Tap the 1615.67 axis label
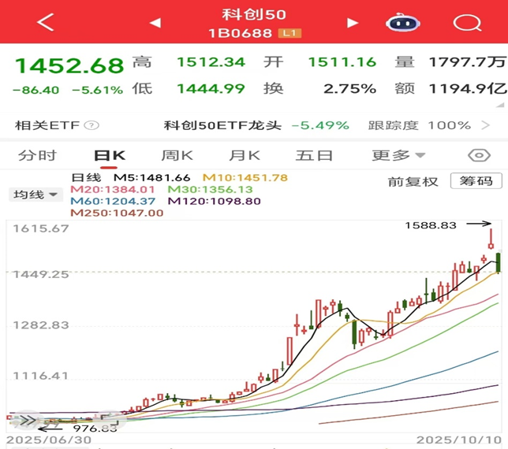508x449 pixels. pos(41,228)
